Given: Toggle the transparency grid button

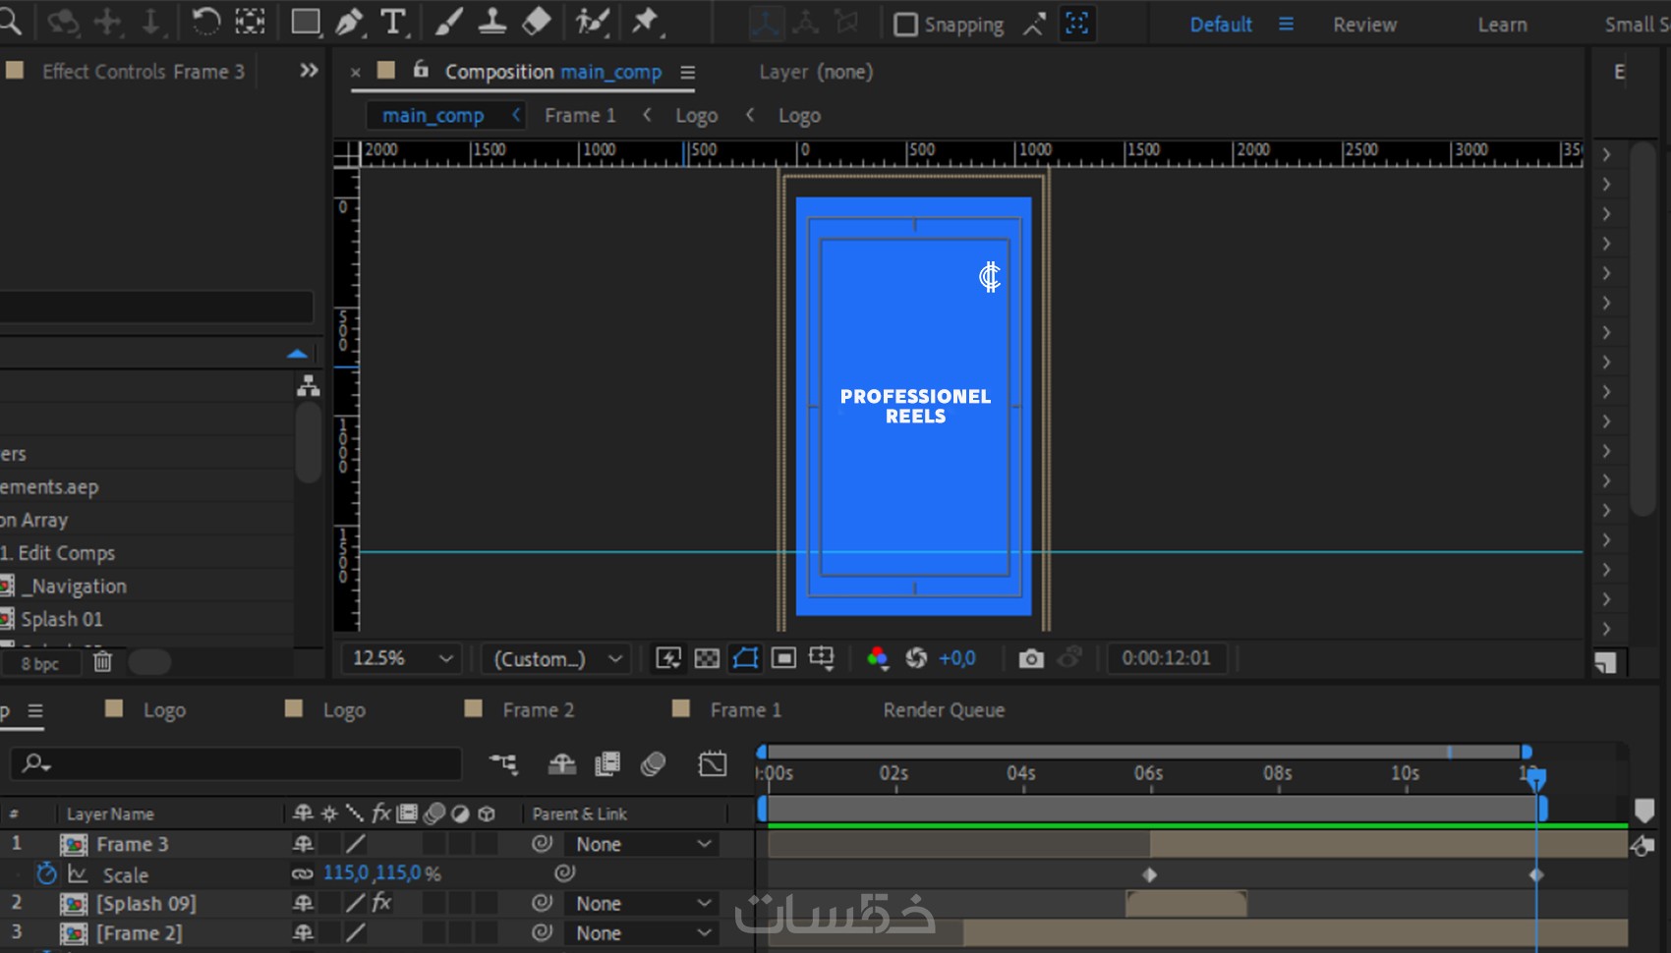Looking at the screenshot, I should [x=707, y=658].
